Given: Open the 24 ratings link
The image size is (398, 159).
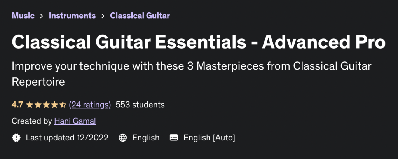Looking at the screenshot, I should (90, 105).
